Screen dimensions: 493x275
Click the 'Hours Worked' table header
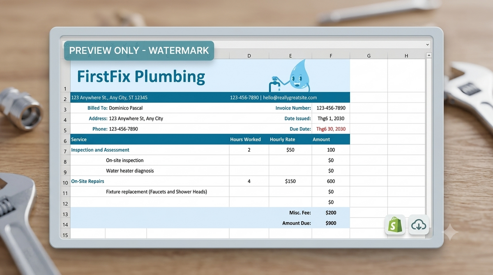(x=245, y=140)
